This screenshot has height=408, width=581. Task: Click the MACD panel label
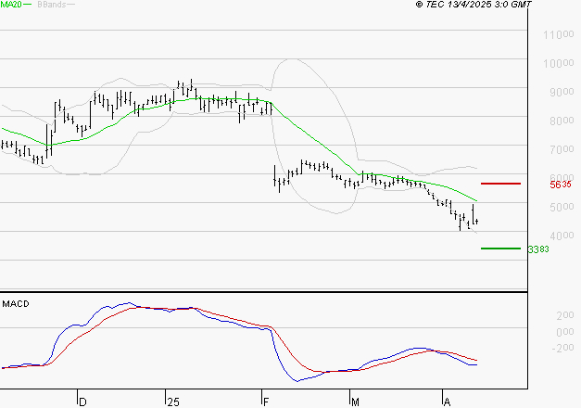coord(16,304)
